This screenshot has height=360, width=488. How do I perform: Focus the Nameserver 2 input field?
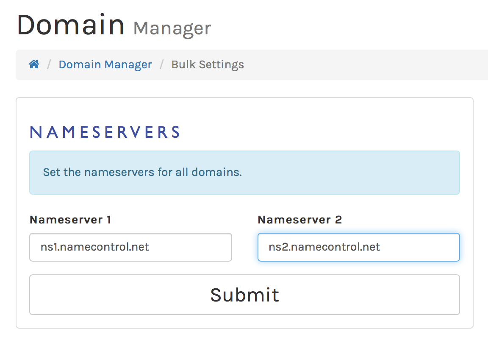coord(358,247)
